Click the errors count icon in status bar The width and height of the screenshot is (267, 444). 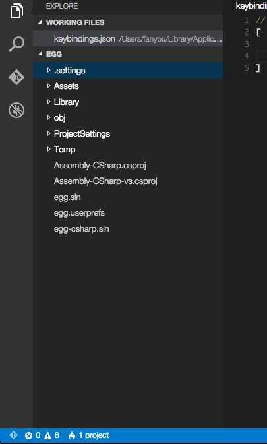tap(28, 435)
